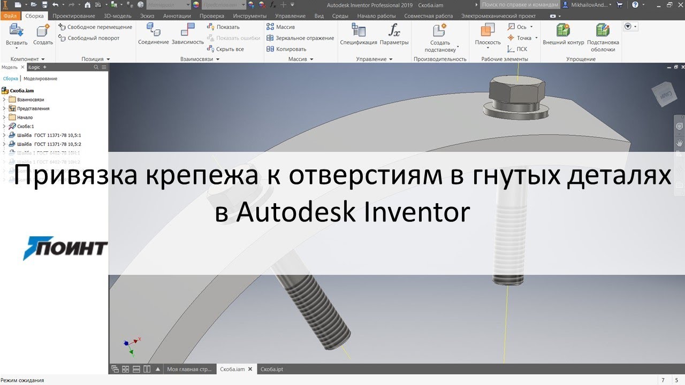The image size is (685, 385).
Task: Click Создать подстановку icon
Action: tap(440, 30)
